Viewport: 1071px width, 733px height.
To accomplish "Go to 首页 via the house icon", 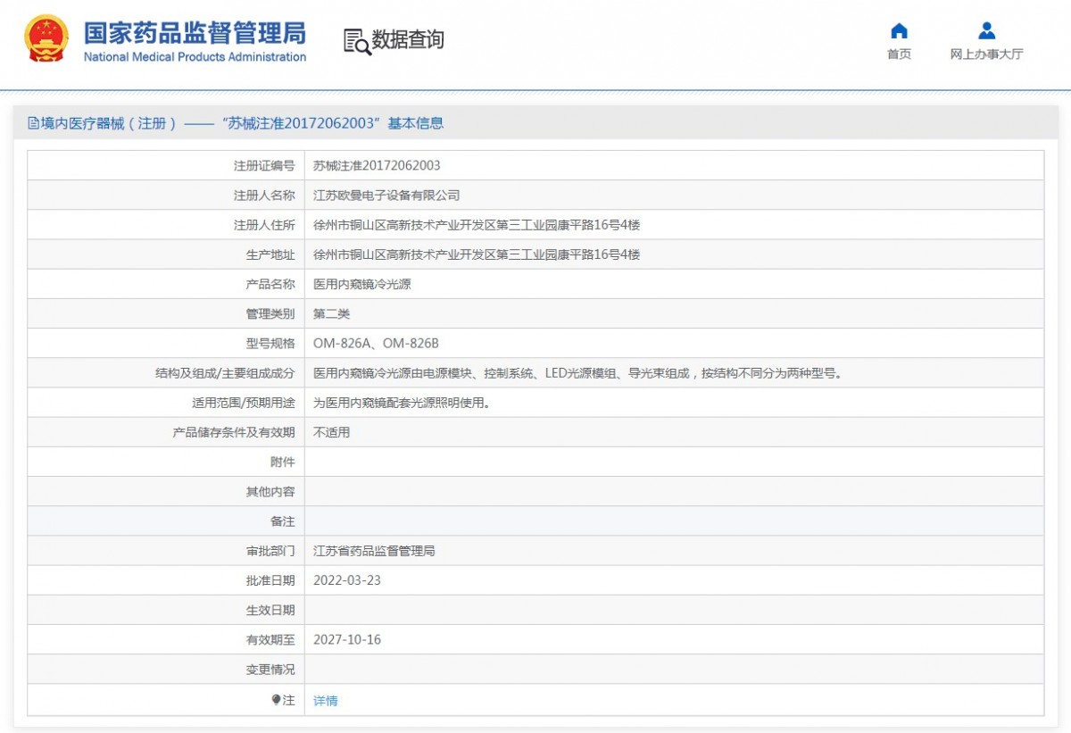I will [x=899, y=31].
